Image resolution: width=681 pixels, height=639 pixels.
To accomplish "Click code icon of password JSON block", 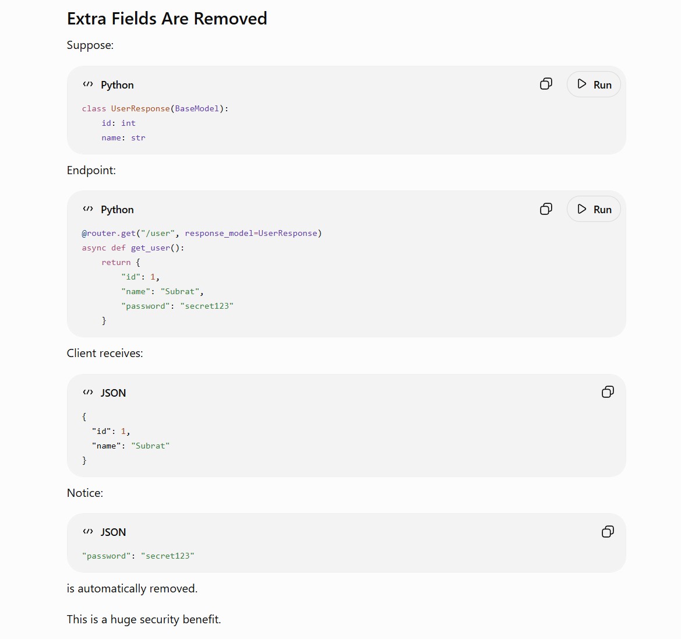I will [88, 532].
